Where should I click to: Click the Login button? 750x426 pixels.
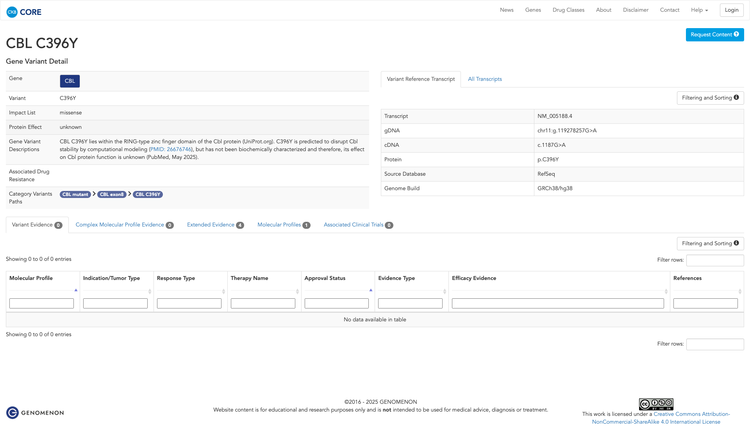[732, 10]
